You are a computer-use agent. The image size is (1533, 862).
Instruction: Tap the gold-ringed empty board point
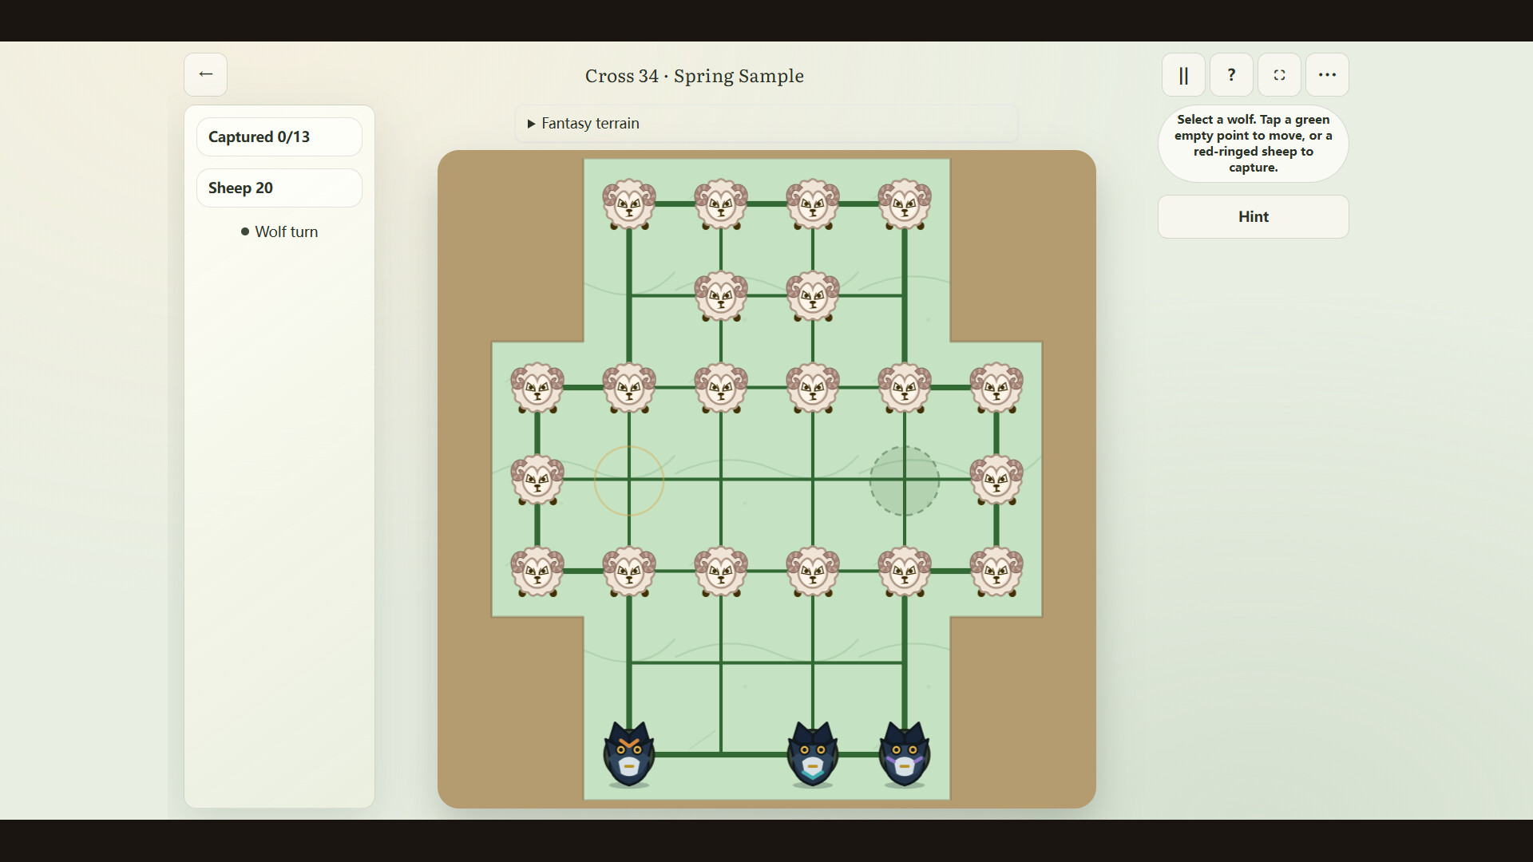click(x=629, y=480)
